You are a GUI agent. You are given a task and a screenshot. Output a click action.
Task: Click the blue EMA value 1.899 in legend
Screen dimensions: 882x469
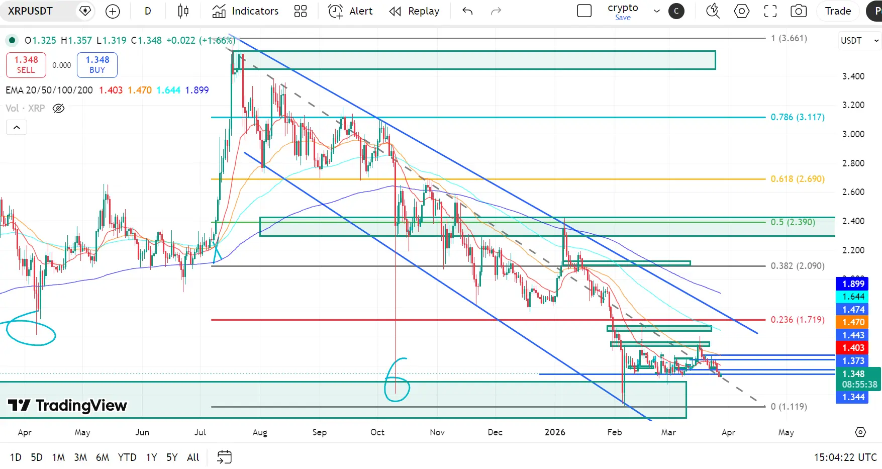(197, 90)
